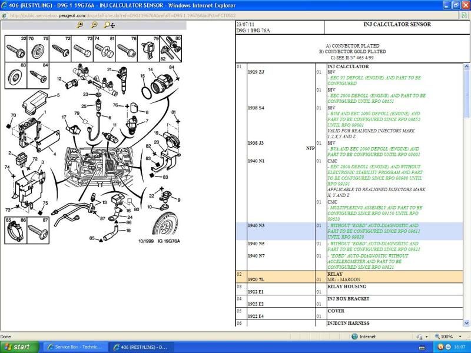Click part number 1940 N7
471x353 pixels.
point(256,256)
